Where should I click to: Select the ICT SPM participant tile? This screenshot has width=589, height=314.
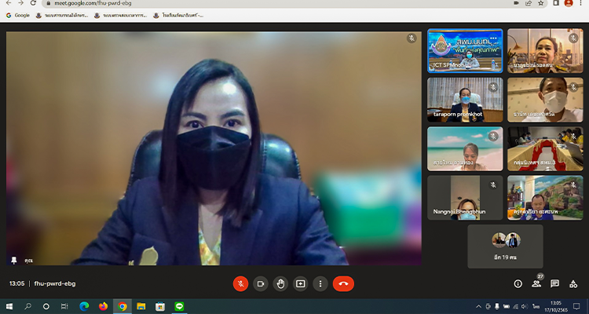465,51
